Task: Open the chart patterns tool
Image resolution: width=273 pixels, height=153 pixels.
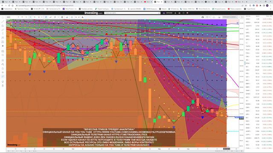Action: click(3, 38)
